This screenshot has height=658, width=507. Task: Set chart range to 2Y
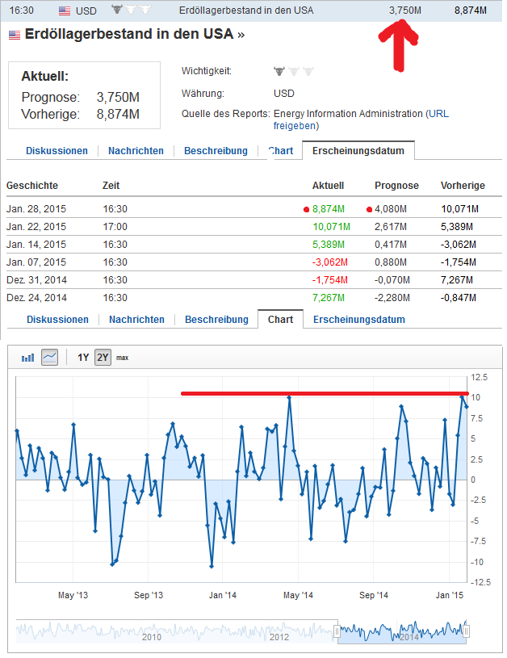click(x=103, y=358)
